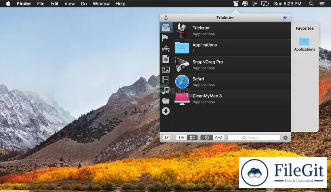Select the Documents filter icon in sidebar

pyautogui.click(x=166, y=59)
